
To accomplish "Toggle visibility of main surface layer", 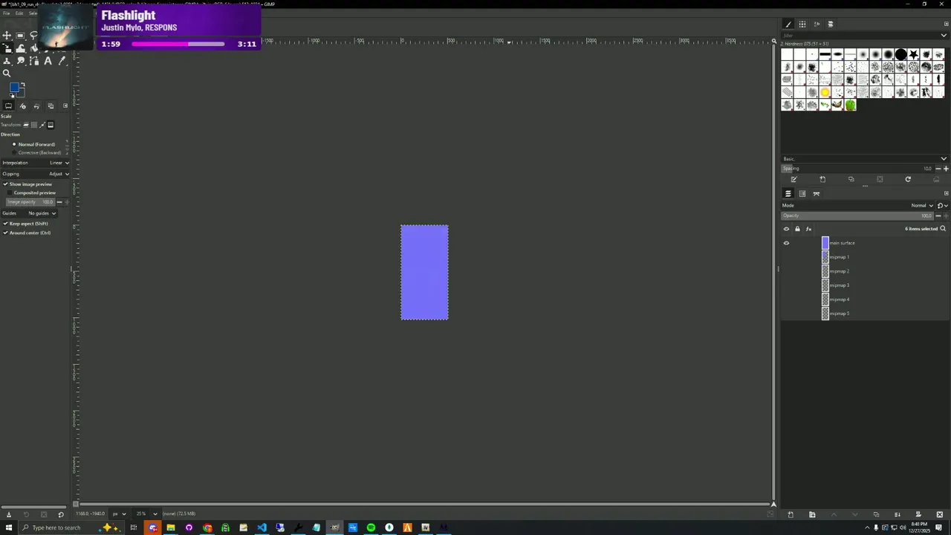I will click(786, 243).
